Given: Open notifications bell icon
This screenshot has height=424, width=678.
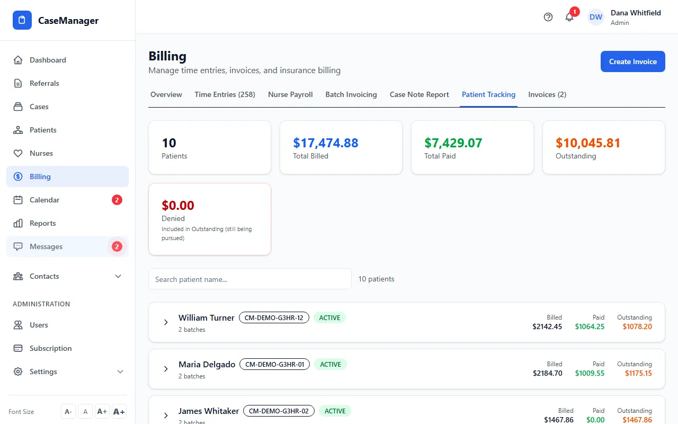Looking at the screenshot, I should pyautogui.click(x=569, y=17).
